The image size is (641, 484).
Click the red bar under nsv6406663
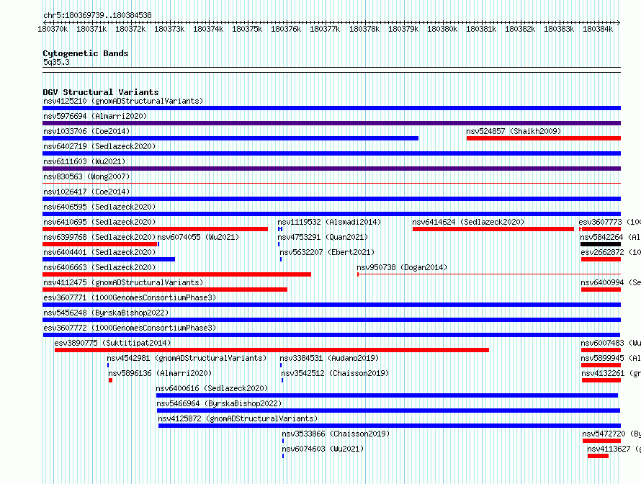176,274
